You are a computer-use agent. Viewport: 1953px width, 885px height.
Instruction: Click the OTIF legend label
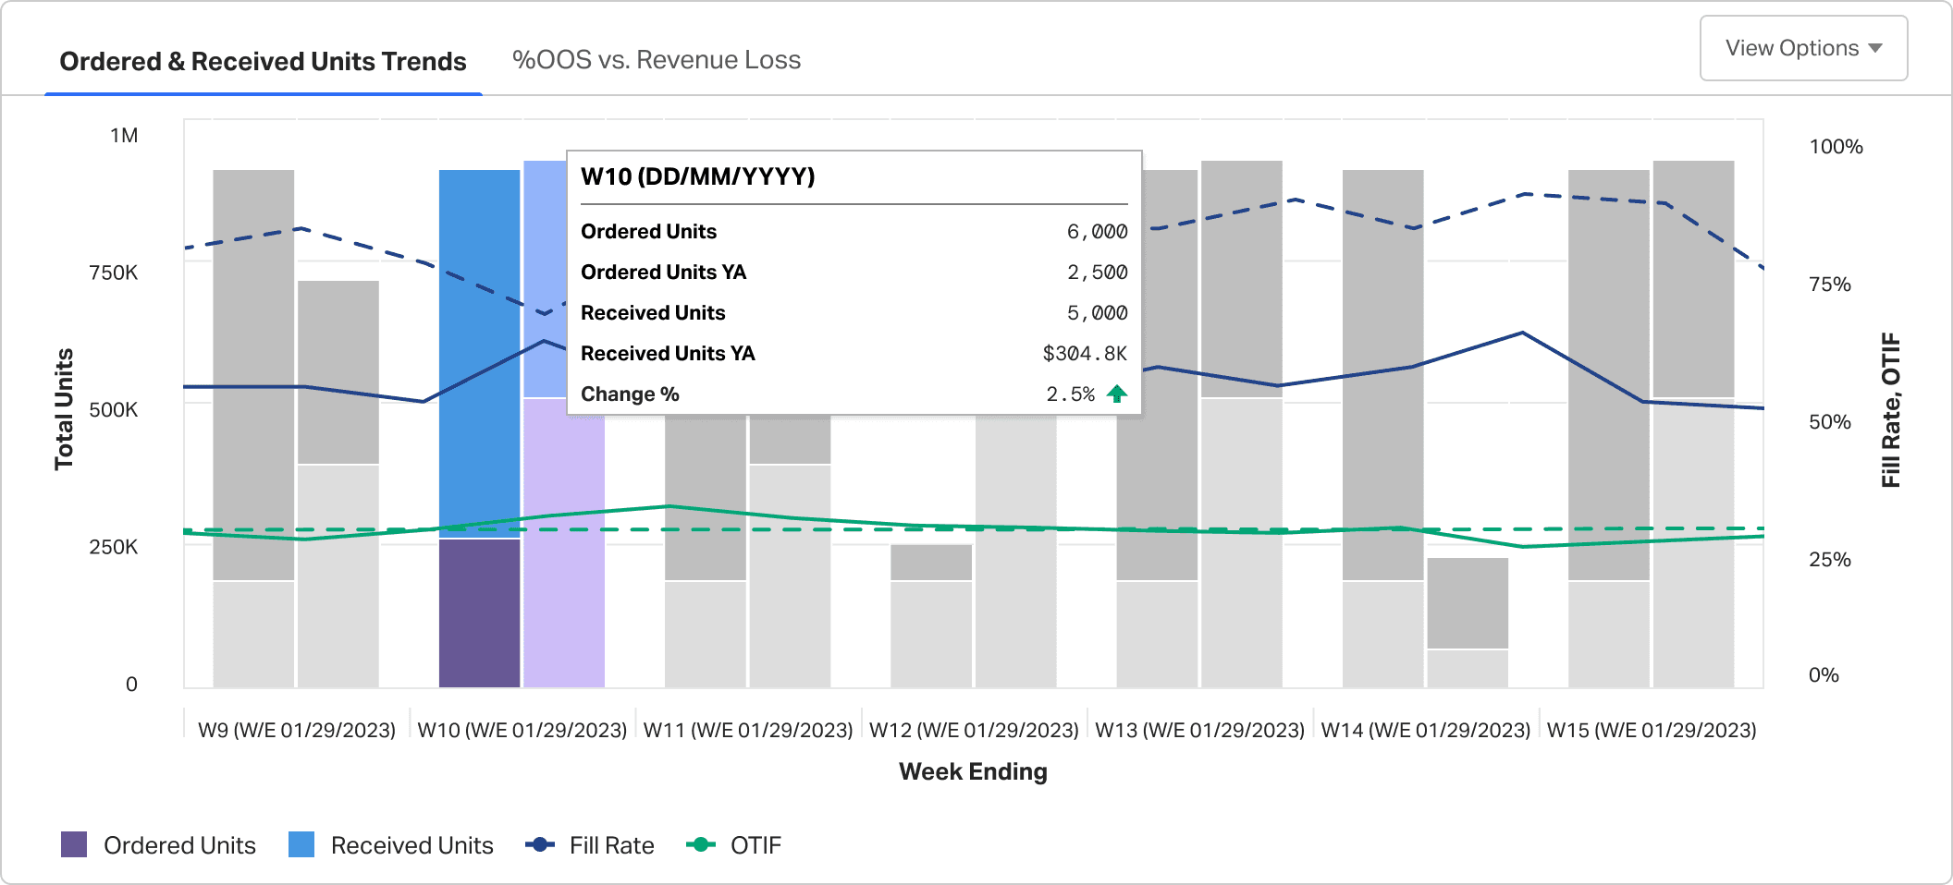pyautogui.click(x=755, y=845)
